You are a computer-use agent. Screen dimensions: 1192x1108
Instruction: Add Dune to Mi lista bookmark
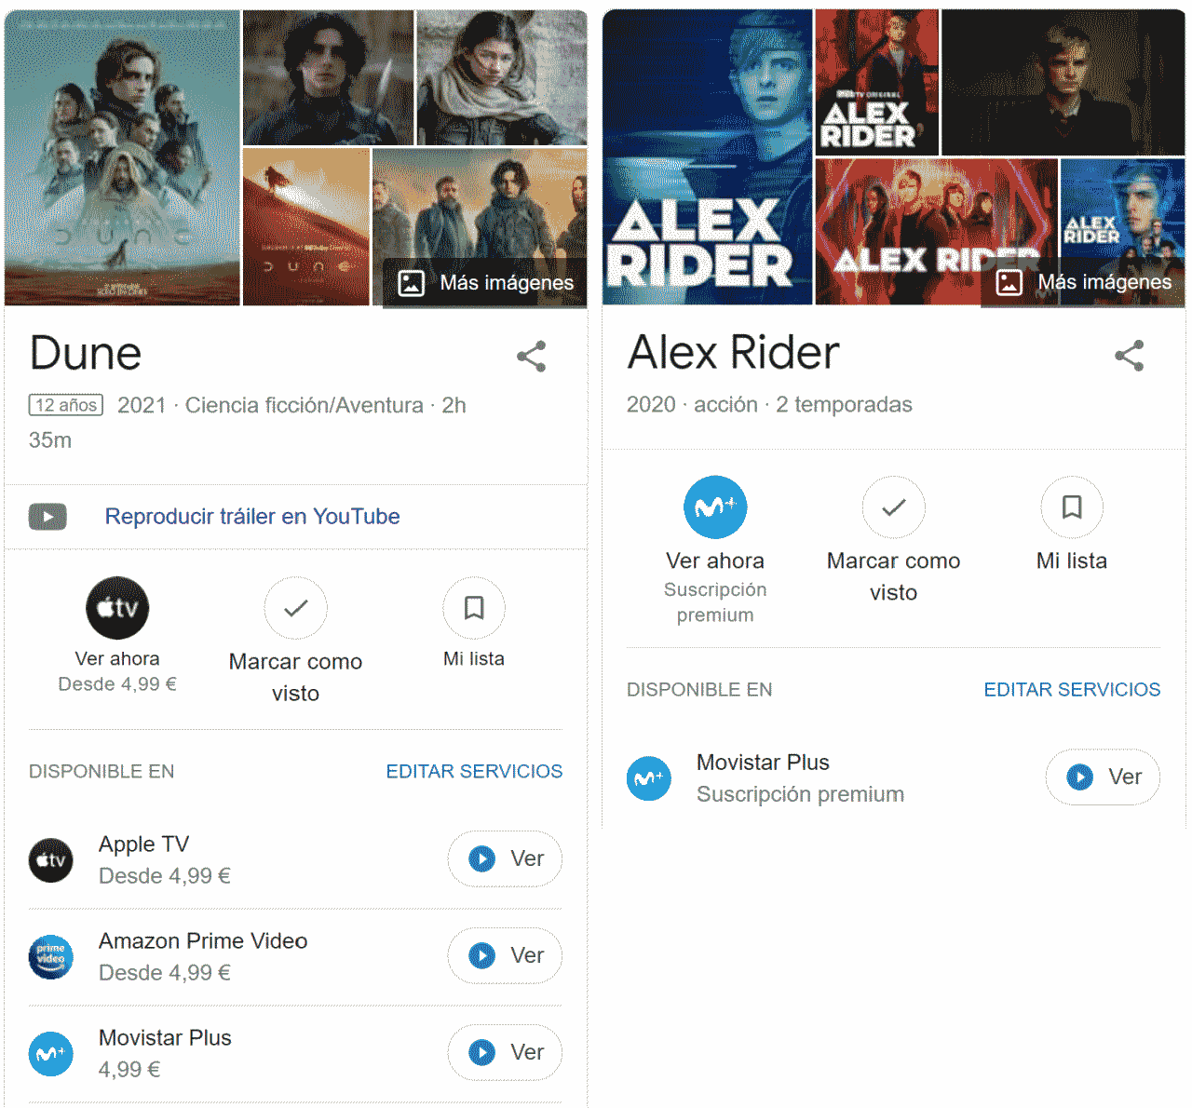pyautogui.click(x=474, y=608)
